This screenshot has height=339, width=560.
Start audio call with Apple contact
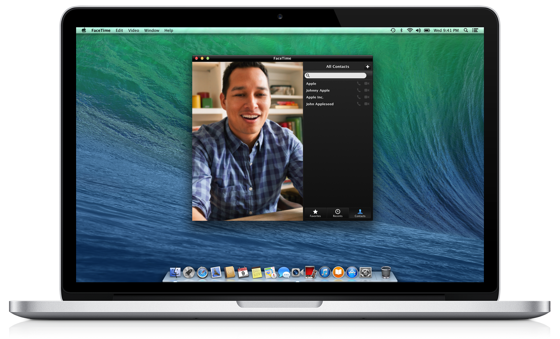(359, 84)
